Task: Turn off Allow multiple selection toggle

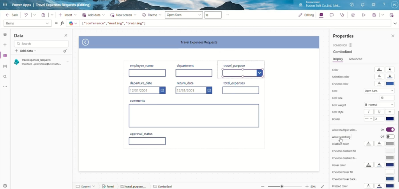Action: [x=390, y=130]
